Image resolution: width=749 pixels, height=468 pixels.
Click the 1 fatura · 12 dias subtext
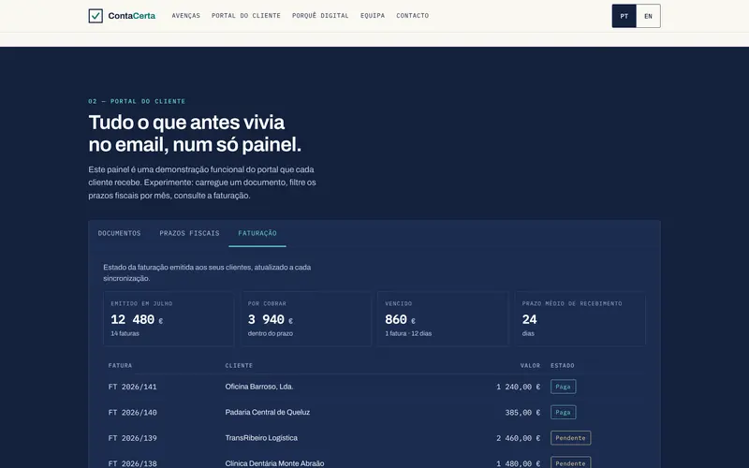(x=408, y=333)
